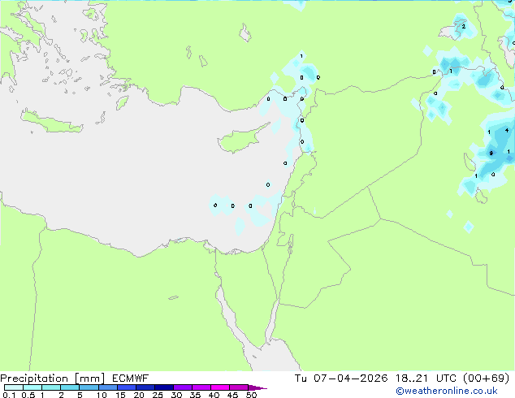Click the 'ECMWF' model name
This screenshot has width=515, height=398.
tap(131, 379)
